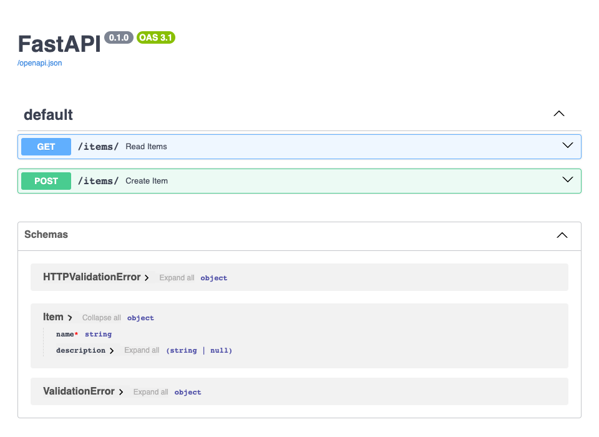Expand the description property of Item

(111, 350)
